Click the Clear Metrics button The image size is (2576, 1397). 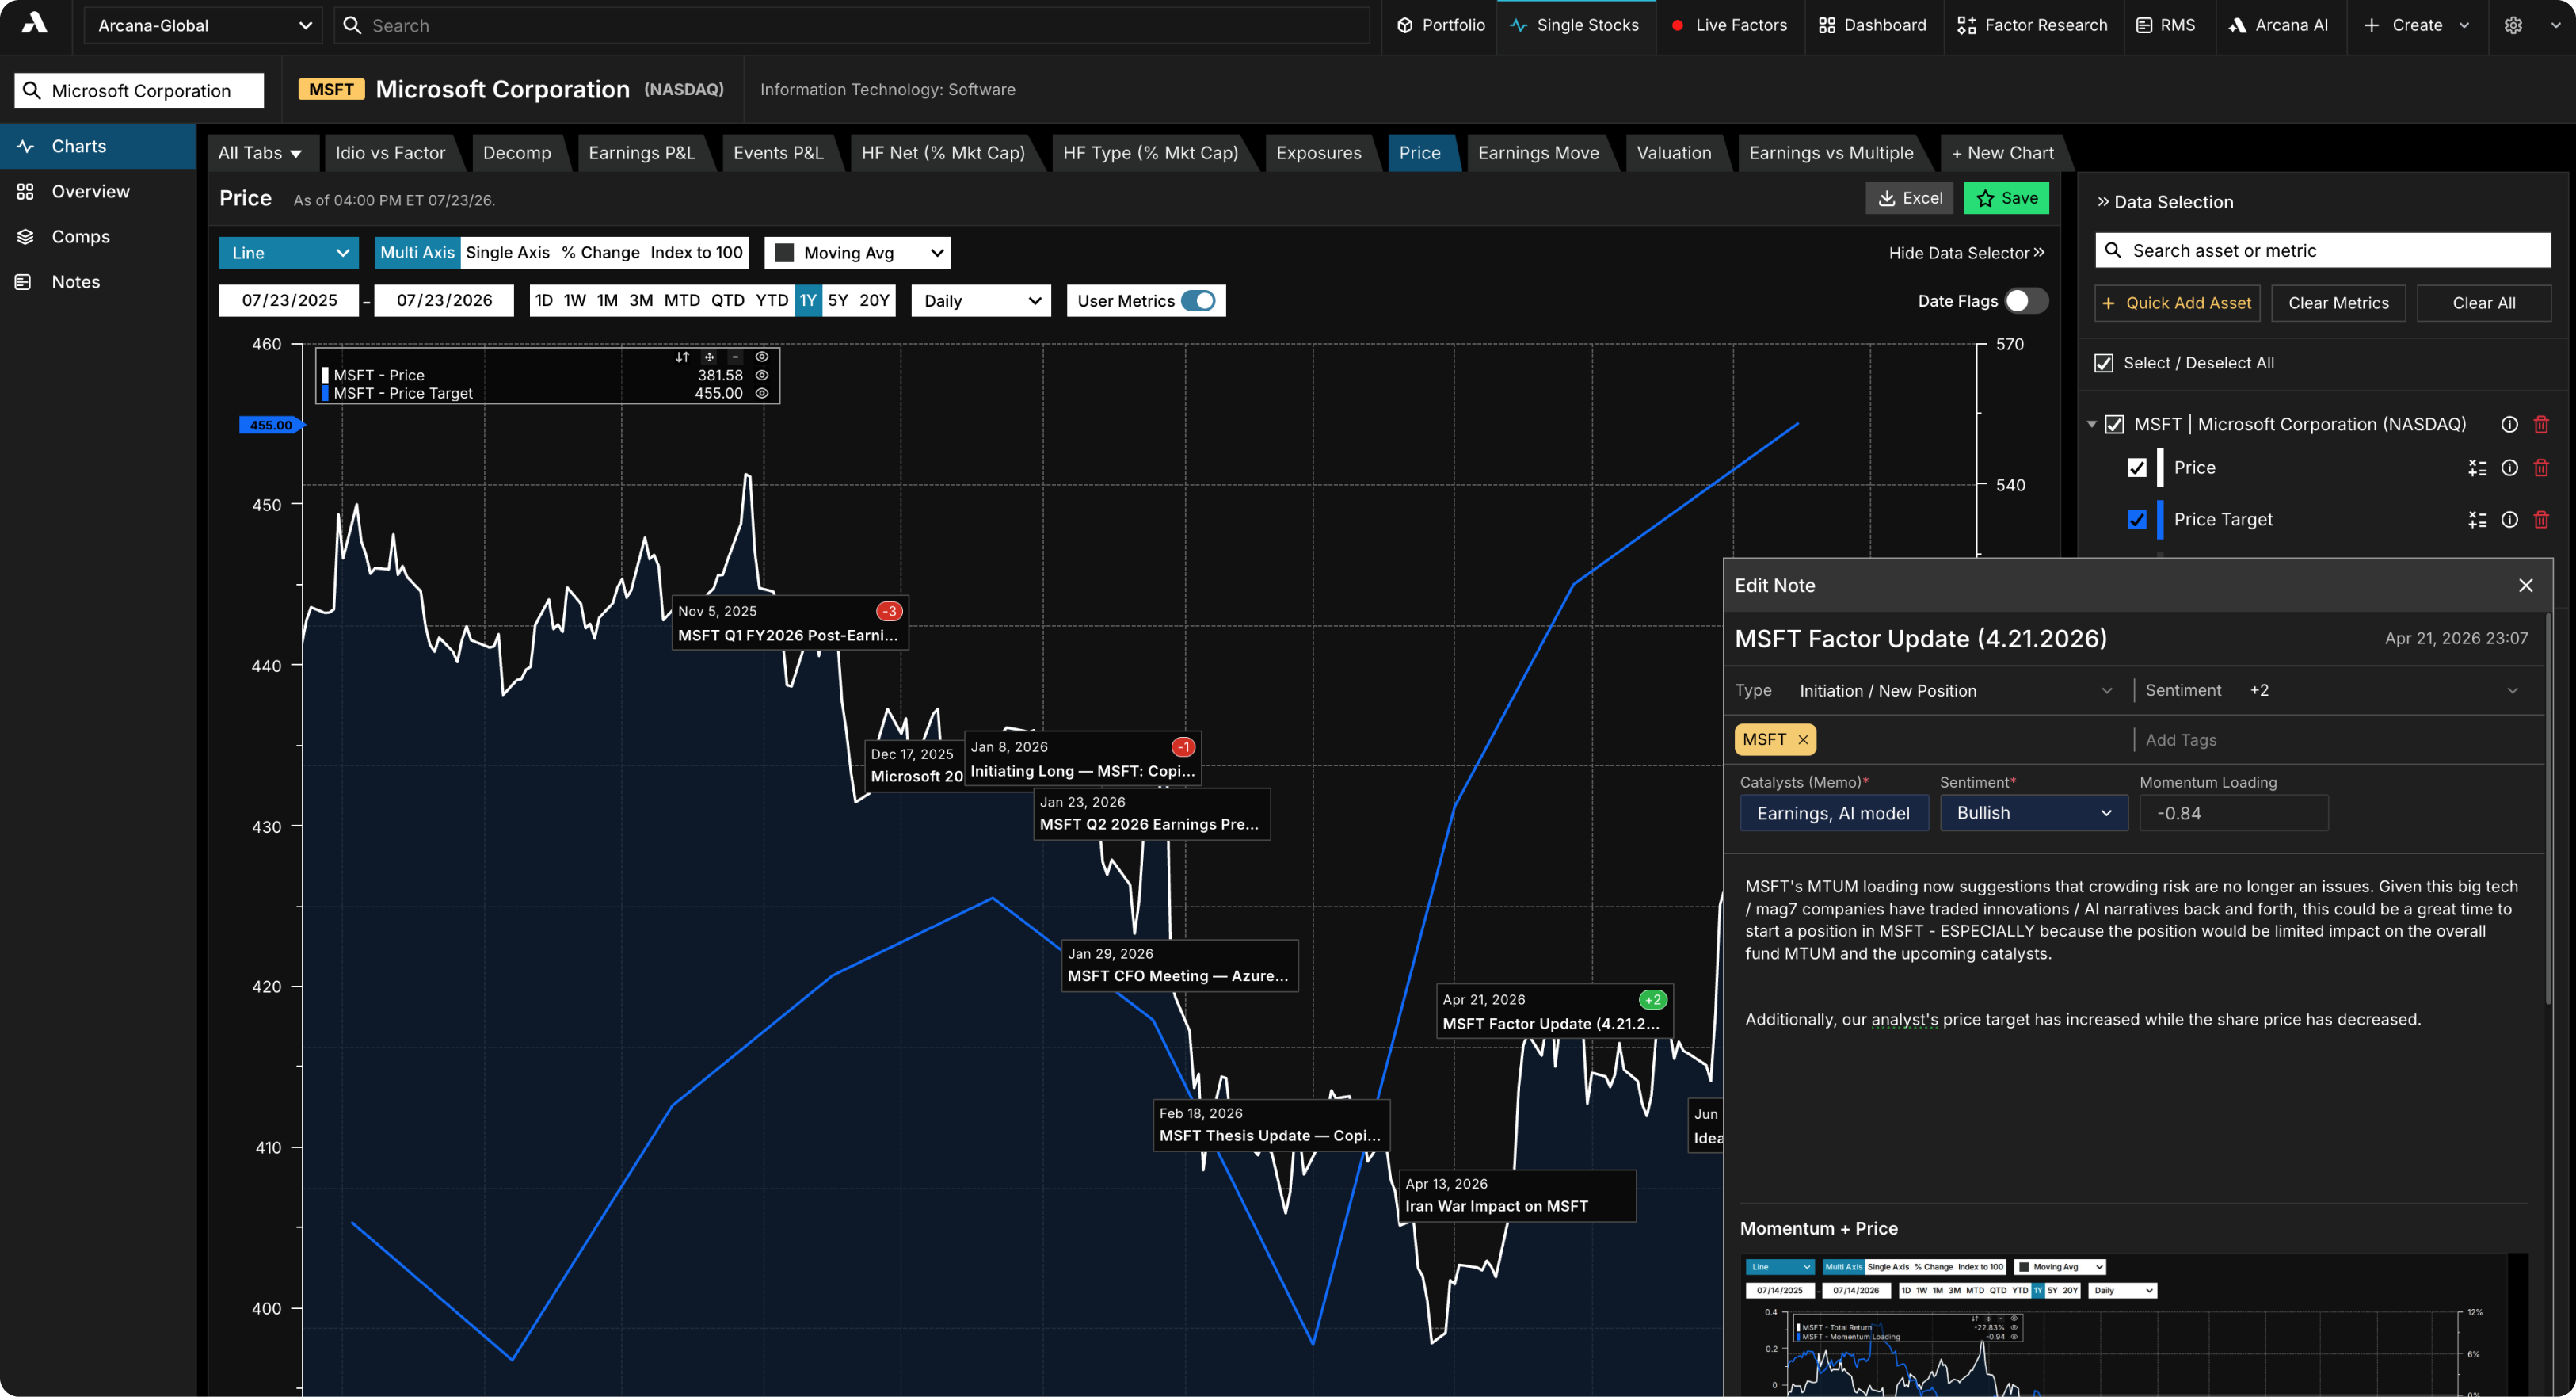[2338, 303]
